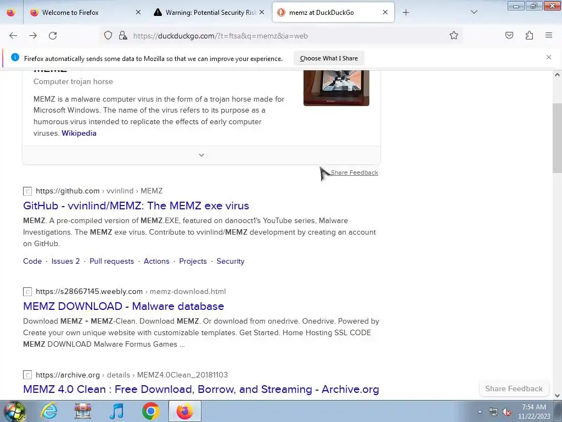The image size is (562, 422).
Task: Click the Firefox View icon in tab strip
Action: point(11,13)
